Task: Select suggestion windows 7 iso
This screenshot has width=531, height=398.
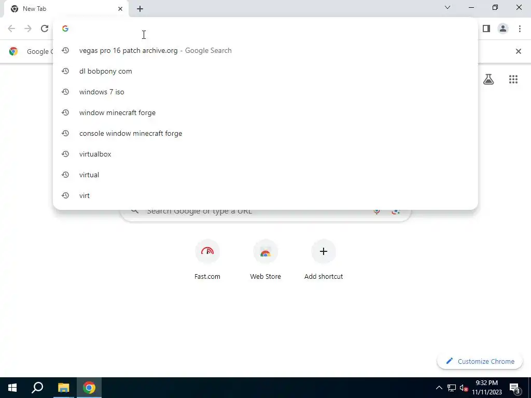Action: [265, 92]
